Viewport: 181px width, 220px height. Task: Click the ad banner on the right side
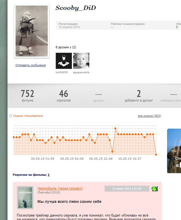[x=174, y=151]
